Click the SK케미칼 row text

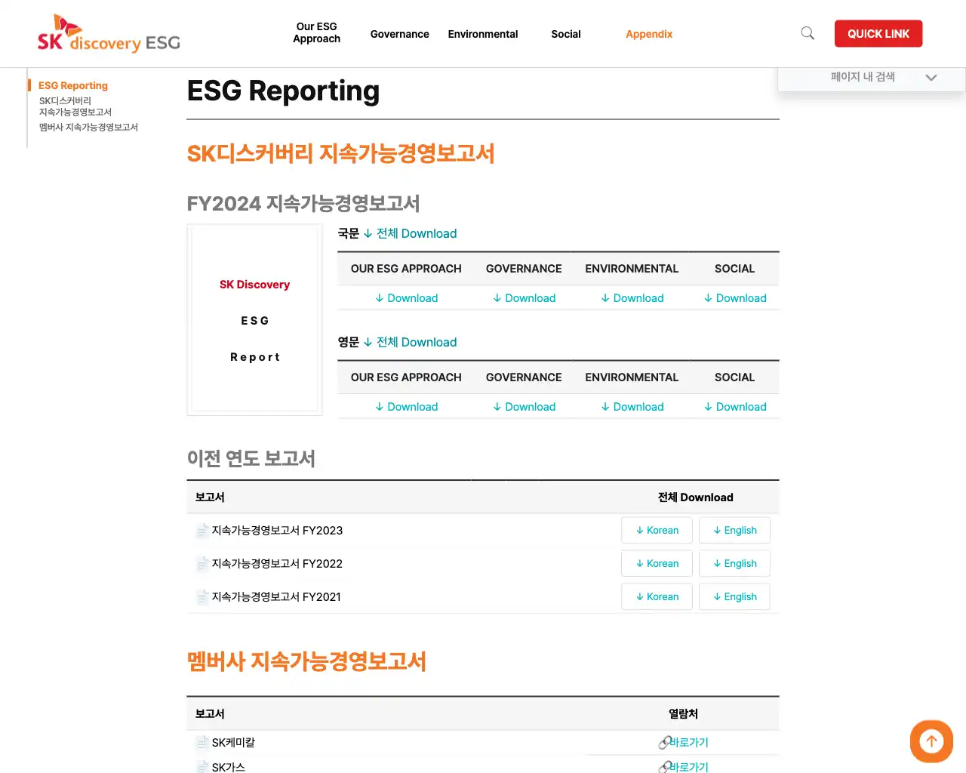(x=233, y=743)
